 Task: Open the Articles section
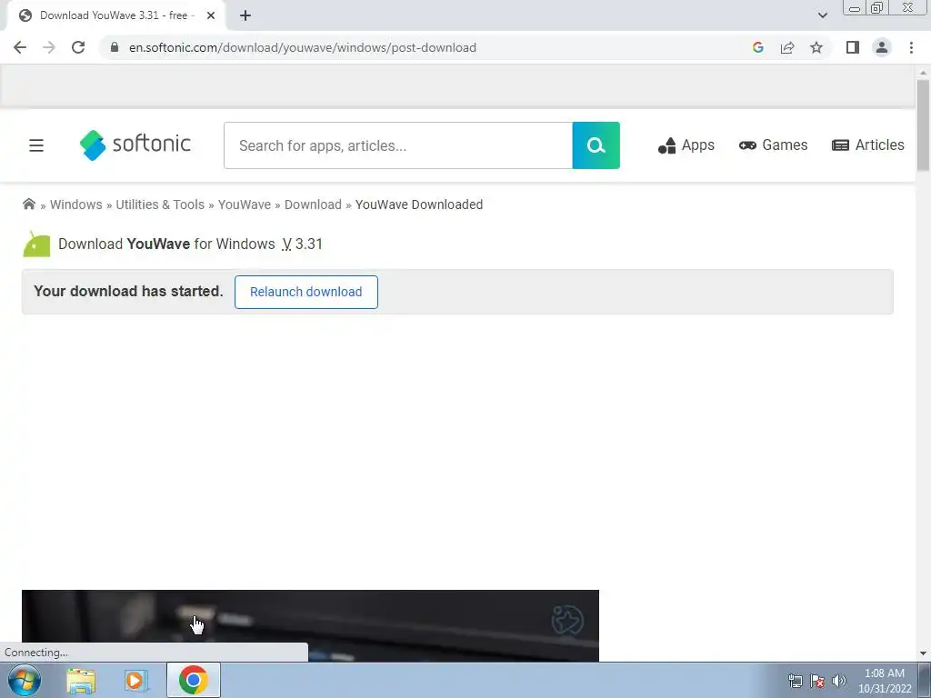[867, 145]
